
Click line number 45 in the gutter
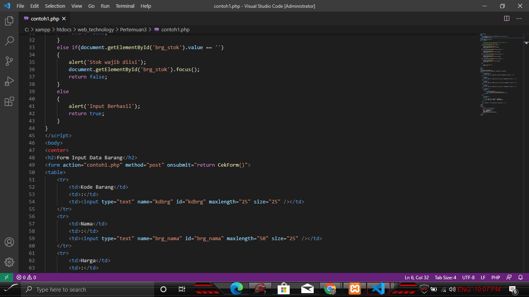[x=32, y=135]
